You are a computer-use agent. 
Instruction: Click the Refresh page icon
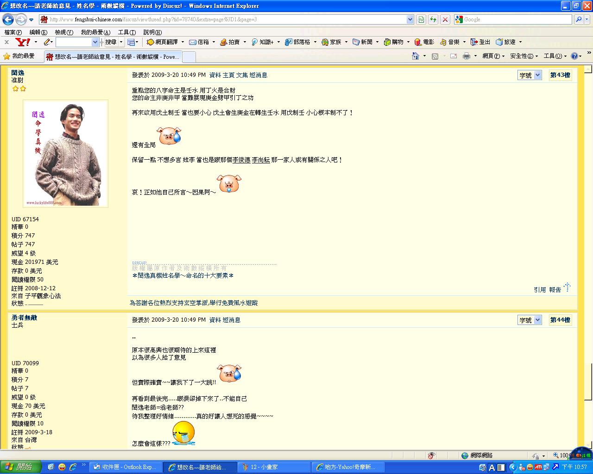point(433,19)
